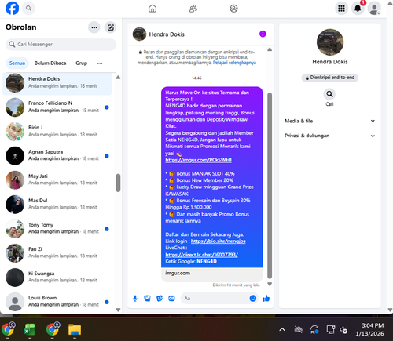Image resolution: width=393 pixels, height=341 pixels.
Task: Expand the Privasi & dukungan section
Action: click(329, 136)
